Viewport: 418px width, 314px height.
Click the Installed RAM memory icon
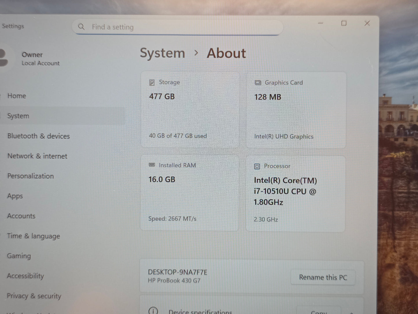coord(152,165)
